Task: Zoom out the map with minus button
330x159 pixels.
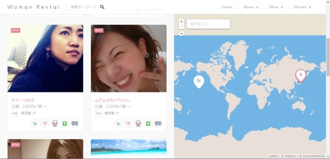Action: 181,26
